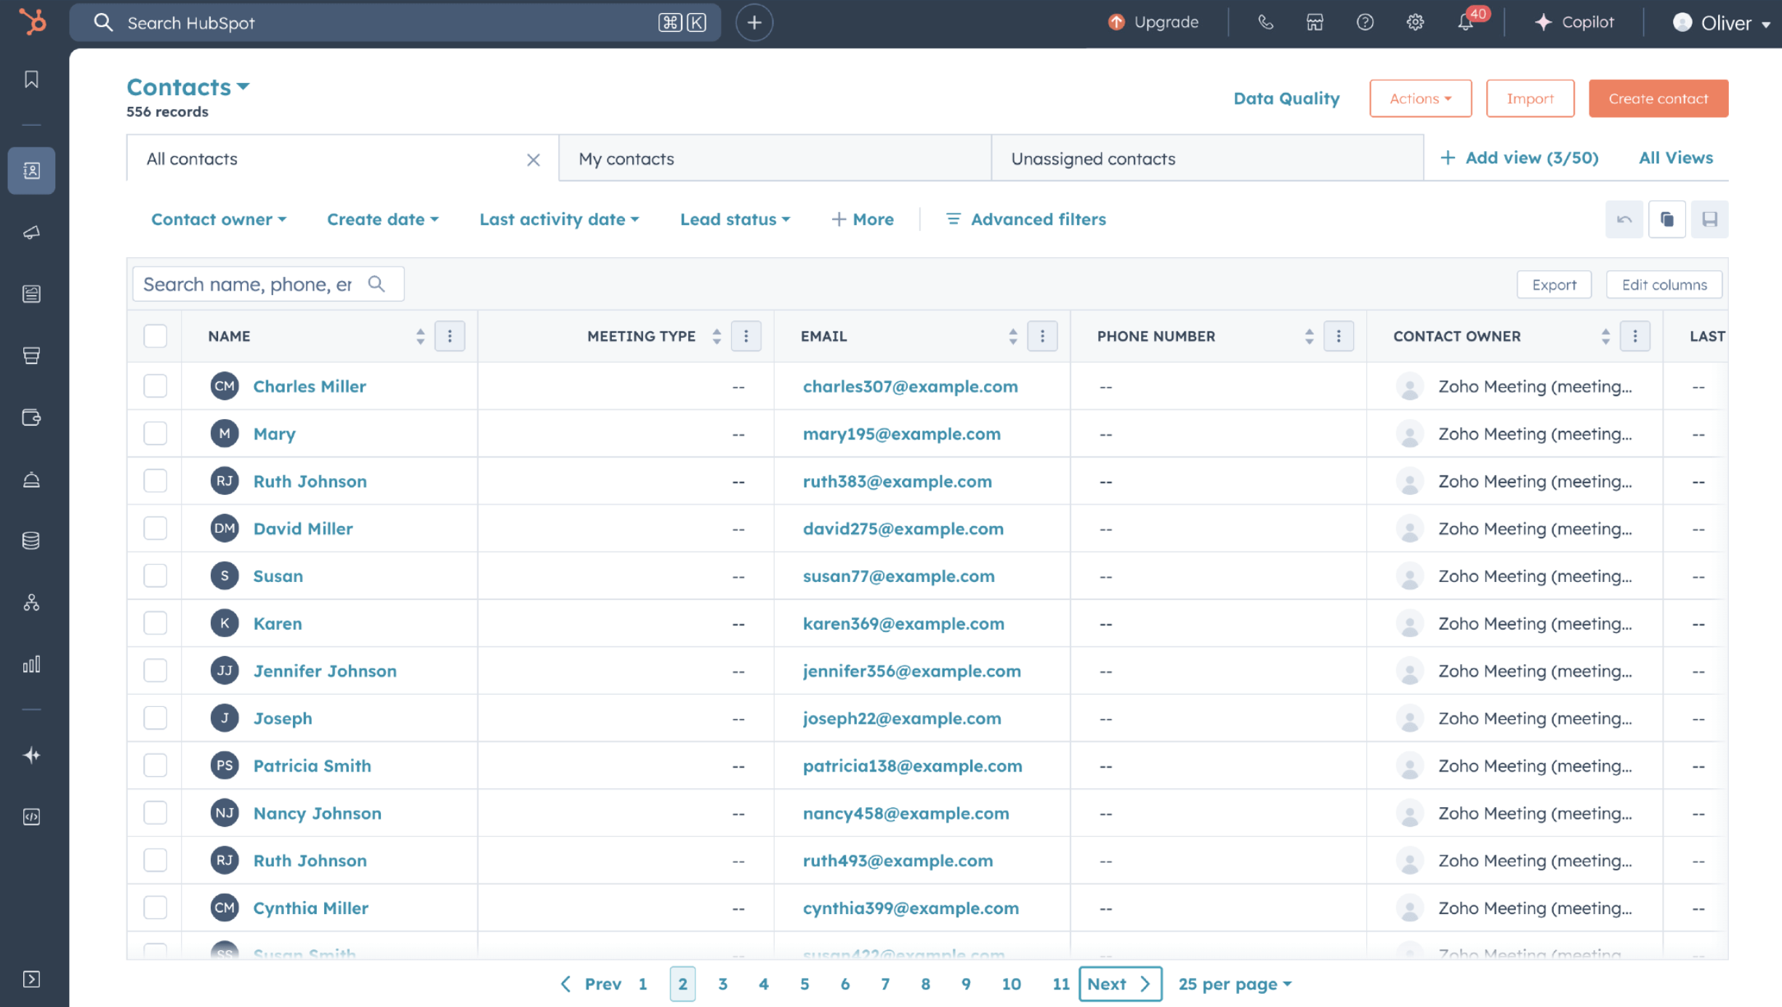This screenshot has height=1007, width=1782.
Task: Sort by the Email column arrows
Action: (x=1012, y=336)
